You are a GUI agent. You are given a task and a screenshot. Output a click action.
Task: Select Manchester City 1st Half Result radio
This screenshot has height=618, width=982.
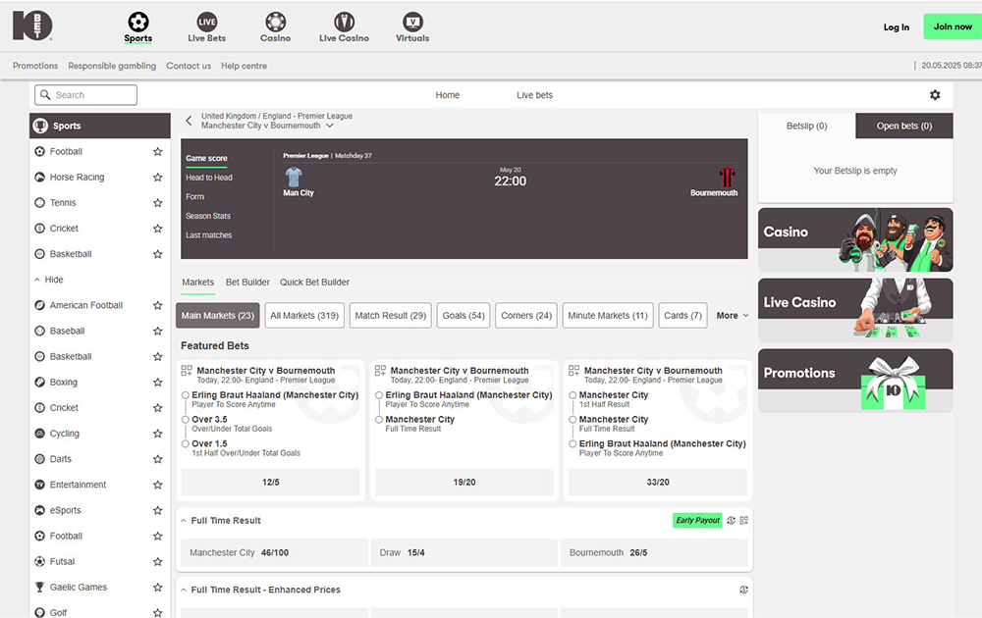573,395
